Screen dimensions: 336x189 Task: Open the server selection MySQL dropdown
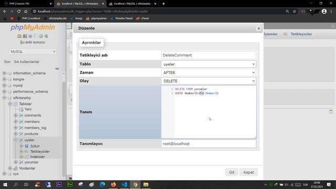point(33,51)
